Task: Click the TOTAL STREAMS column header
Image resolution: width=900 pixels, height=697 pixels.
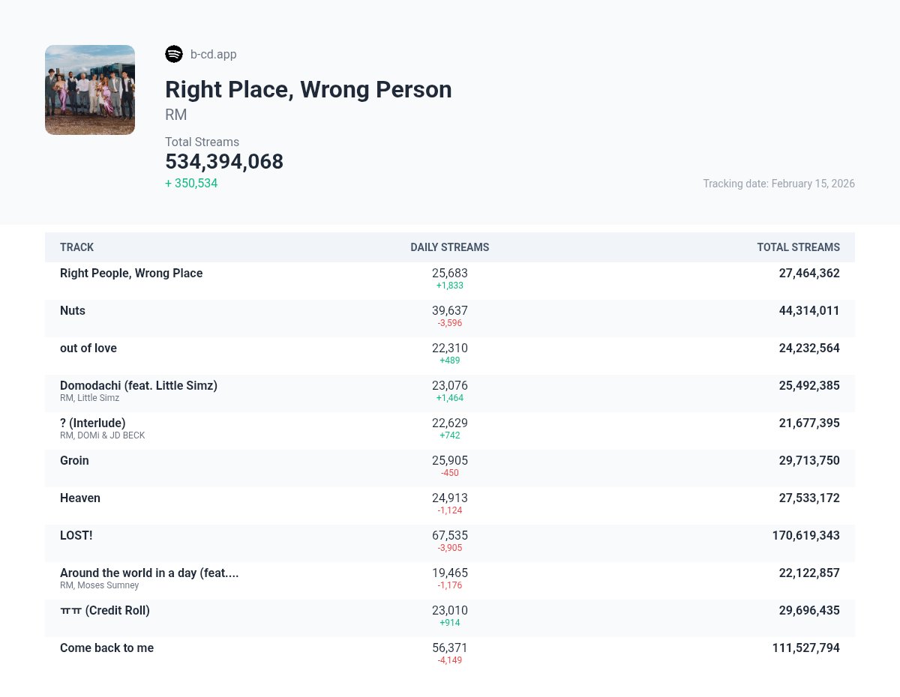Action: [798, 247]
